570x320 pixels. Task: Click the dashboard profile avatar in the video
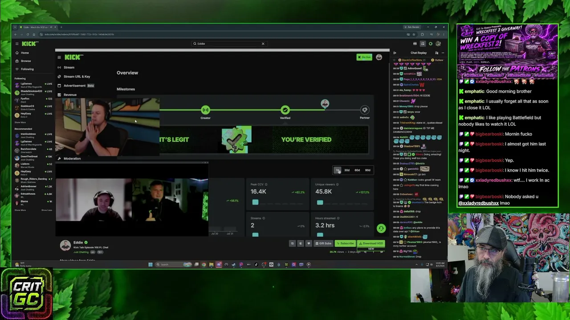tap(379, 57)
